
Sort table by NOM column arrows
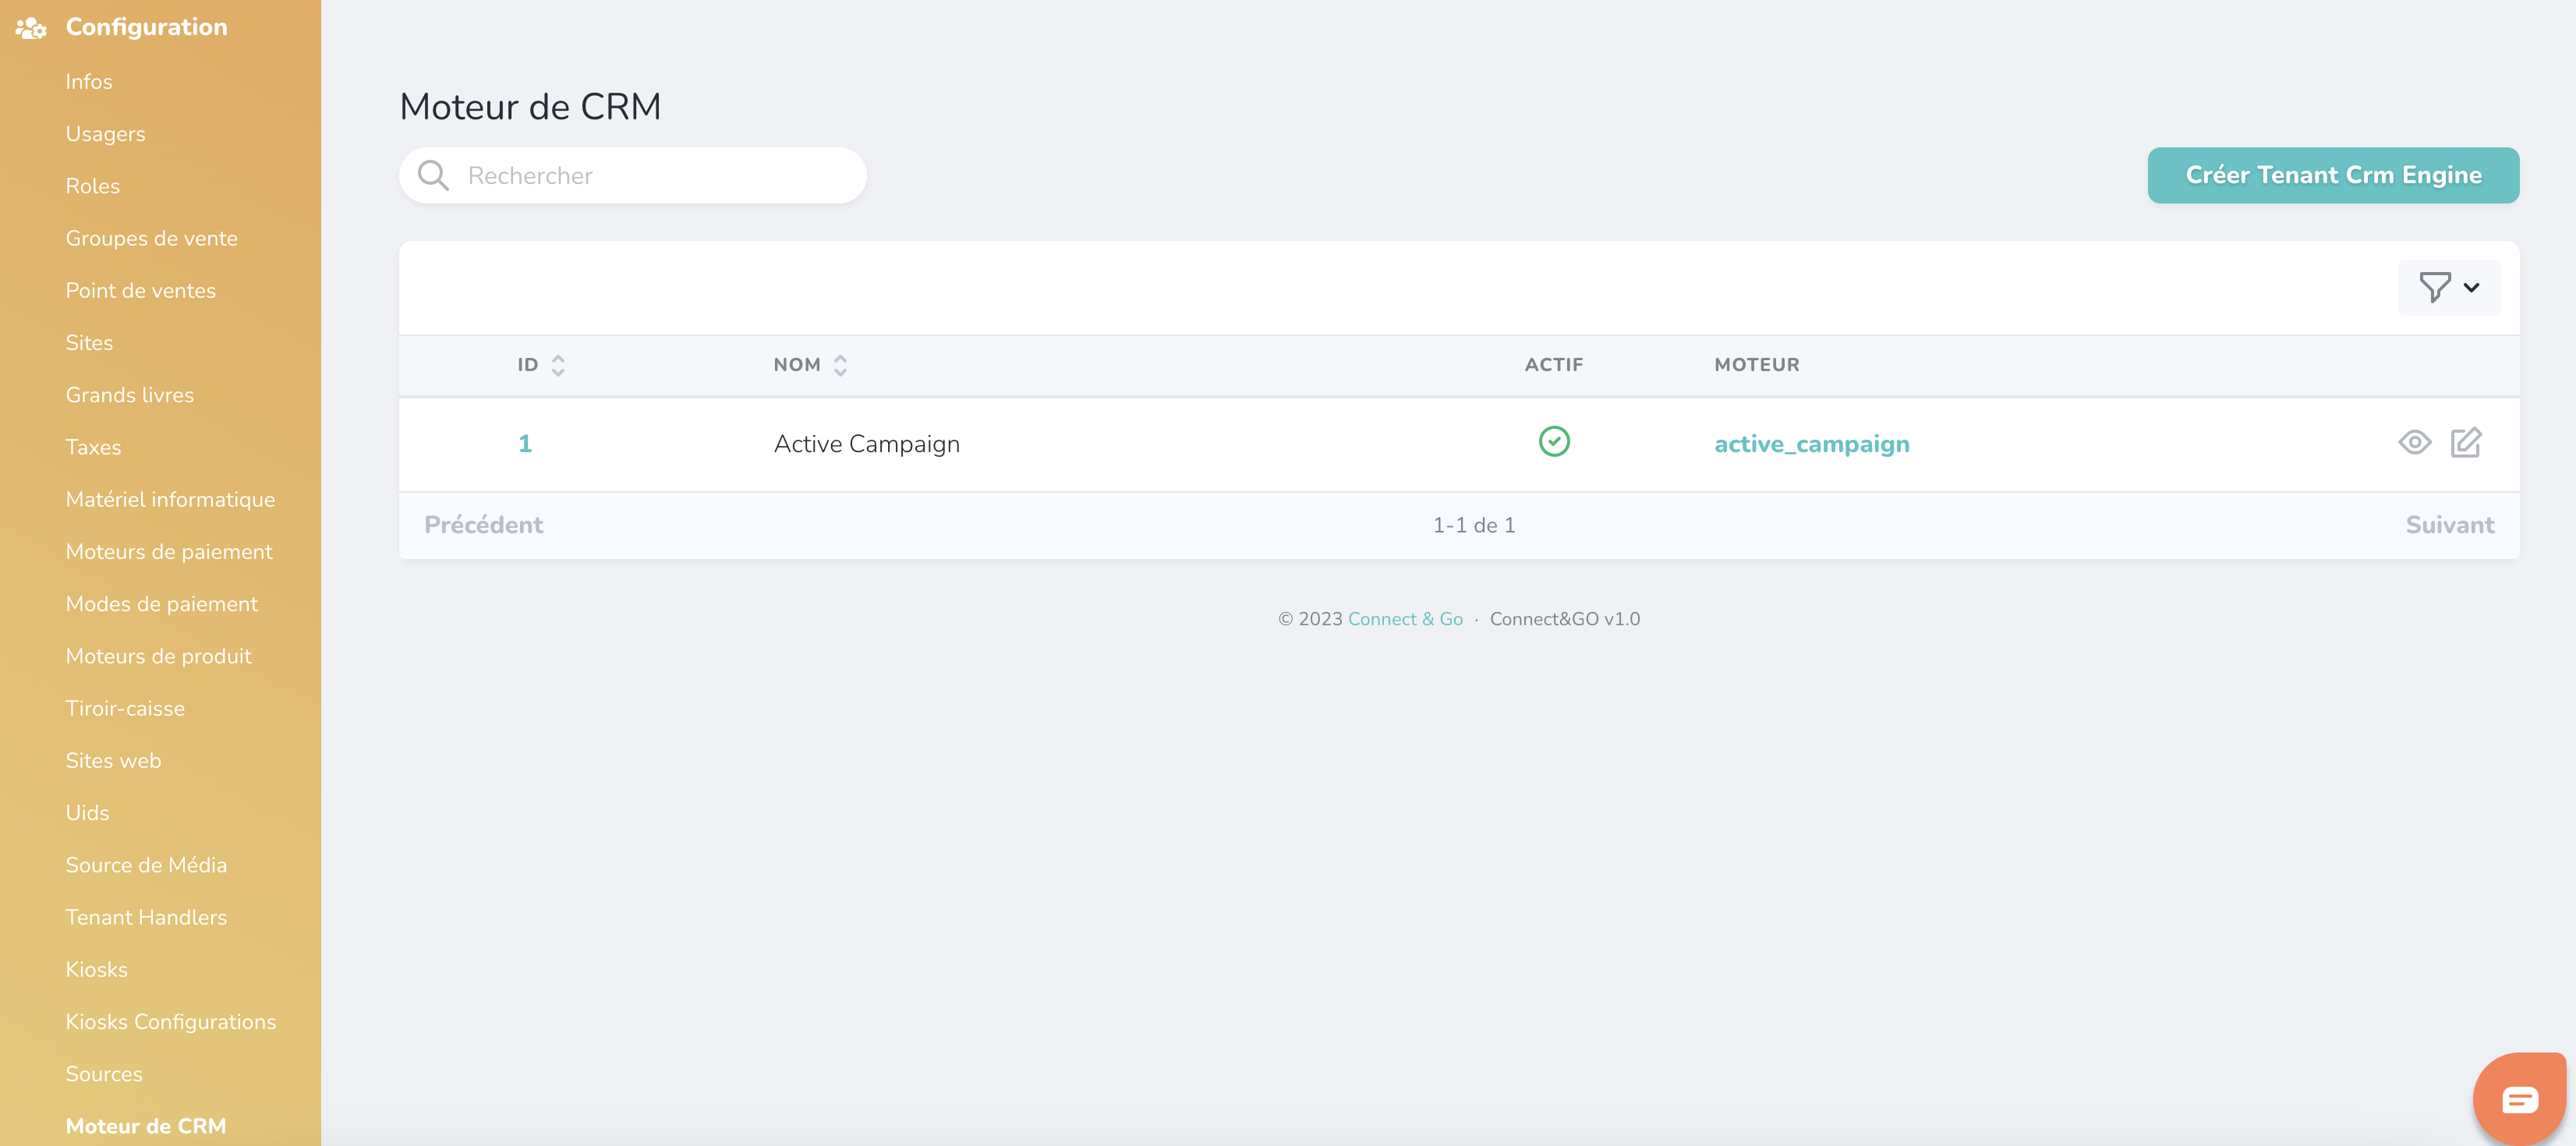pyautogui.click(x=840, y=365)
